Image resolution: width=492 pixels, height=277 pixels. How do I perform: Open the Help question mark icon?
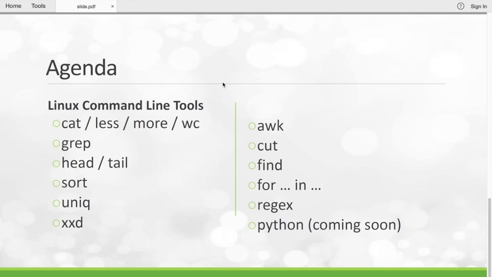(x=460, y=6)
